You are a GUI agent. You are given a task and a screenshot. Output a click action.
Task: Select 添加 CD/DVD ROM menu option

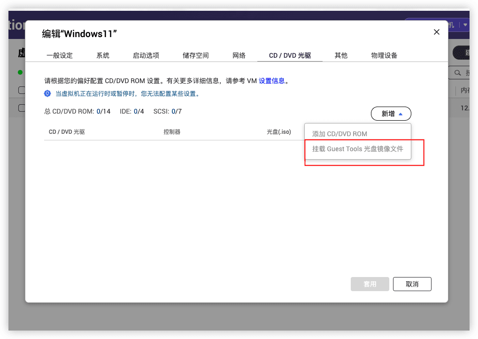click(x=339, y=134)
